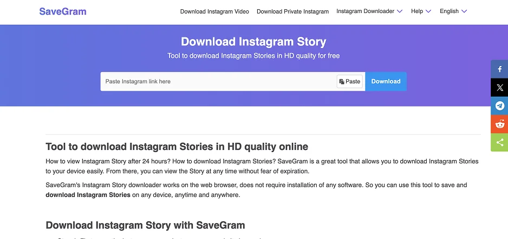The image size is (508, 239).
Task: Click the subtitle about HD quality for free
Action: (253, 56)
